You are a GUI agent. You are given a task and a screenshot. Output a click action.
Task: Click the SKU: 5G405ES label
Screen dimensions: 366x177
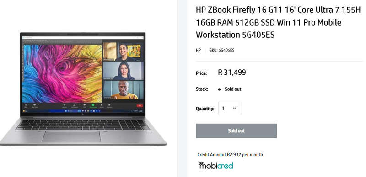pos(222,50)
